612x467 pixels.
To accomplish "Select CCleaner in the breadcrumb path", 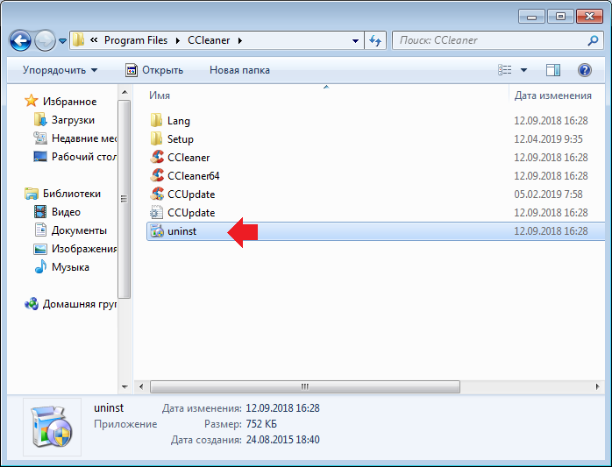I will (209, 40).
